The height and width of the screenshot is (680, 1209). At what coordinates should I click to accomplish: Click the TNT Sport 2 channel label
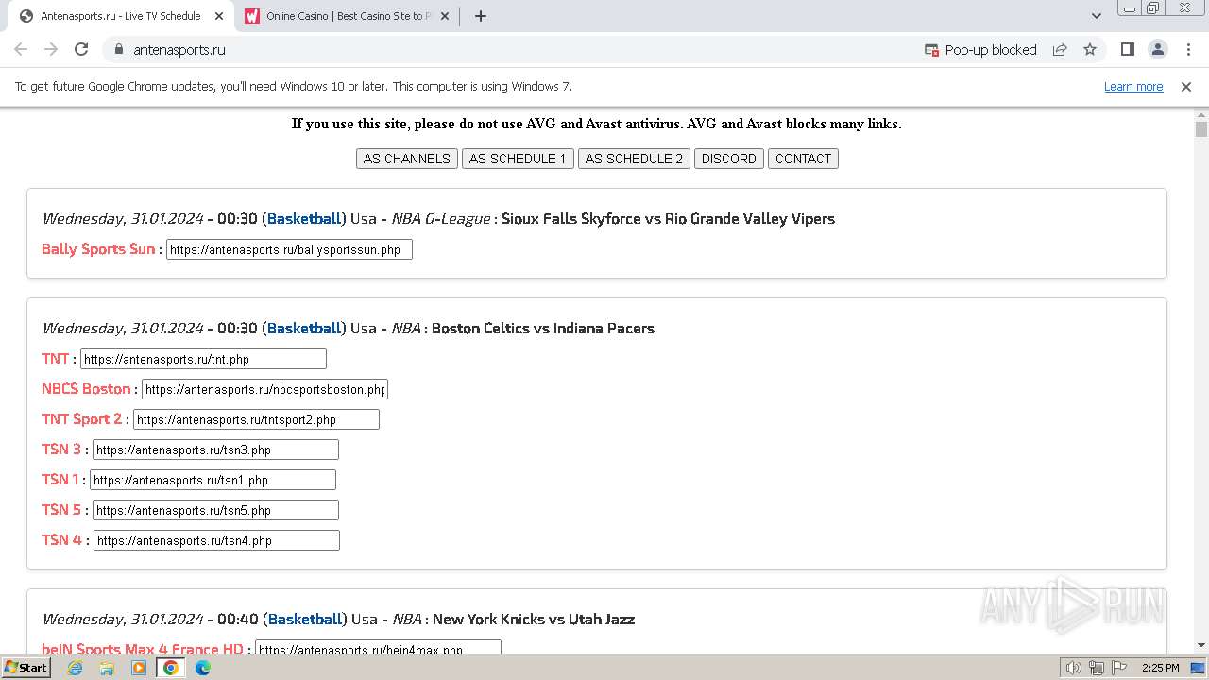click(x=82, y=419)
